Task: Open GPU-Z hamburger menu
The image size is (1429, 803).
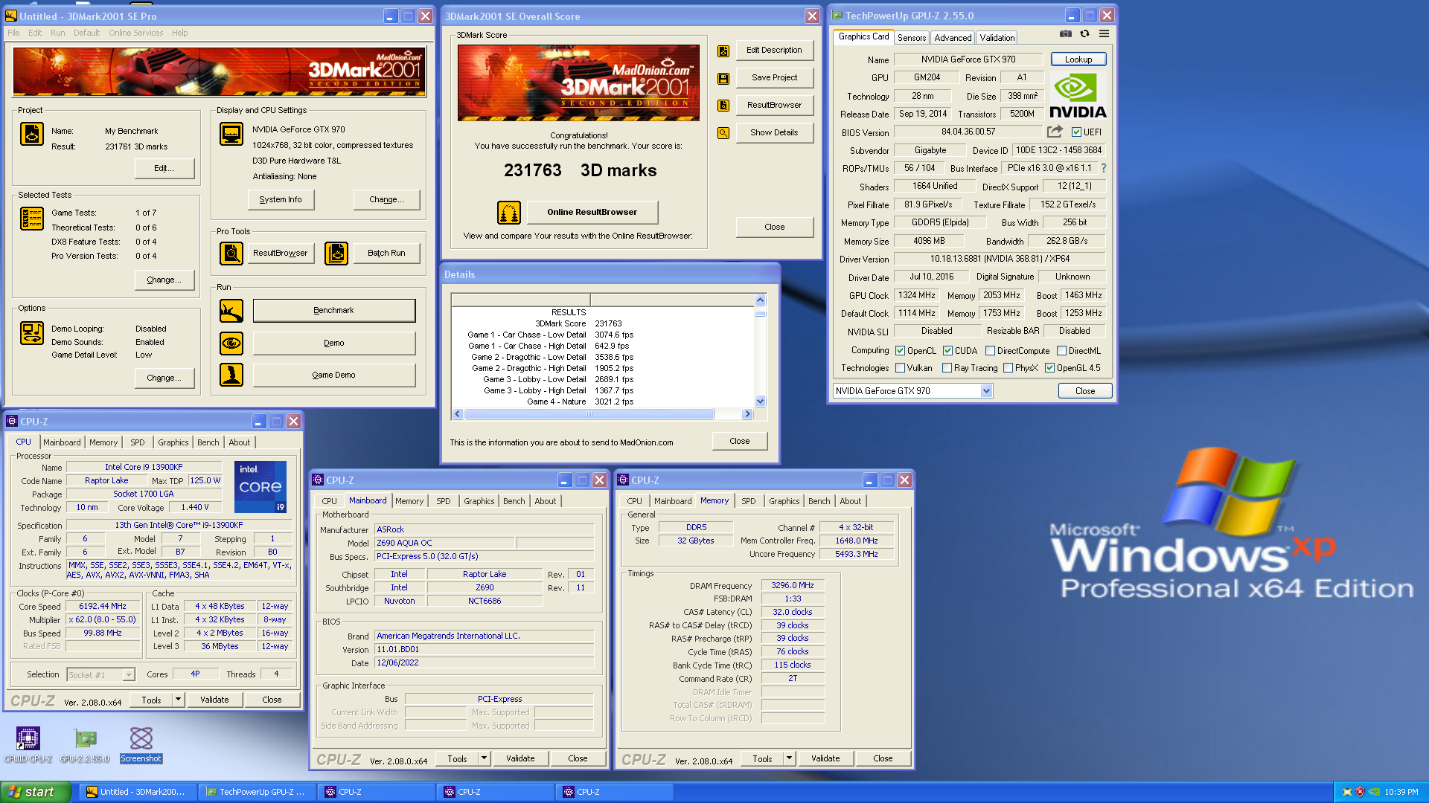Action: pos(1104,34)
